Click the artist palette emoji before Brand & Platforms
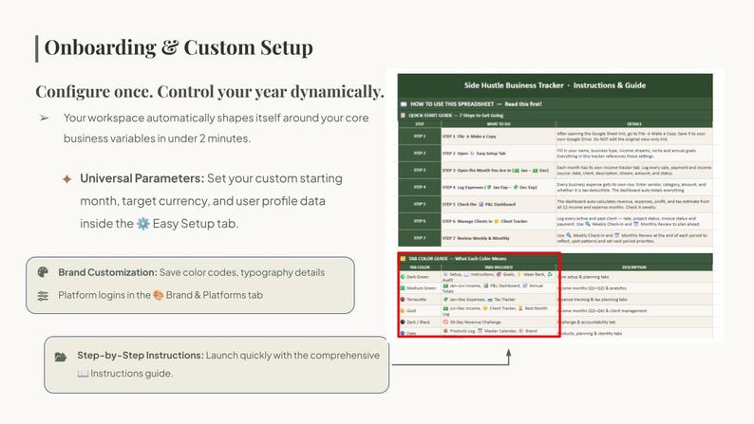 159,295
